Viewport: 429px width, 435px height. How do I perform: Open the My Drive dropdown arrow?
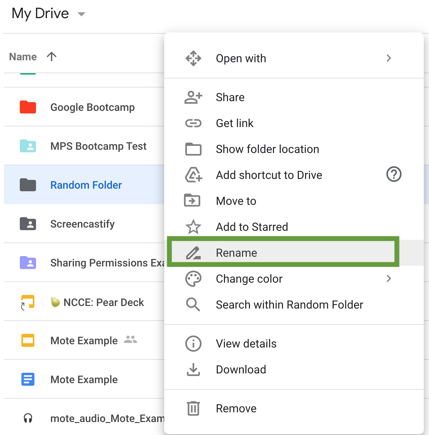point(81,14)
